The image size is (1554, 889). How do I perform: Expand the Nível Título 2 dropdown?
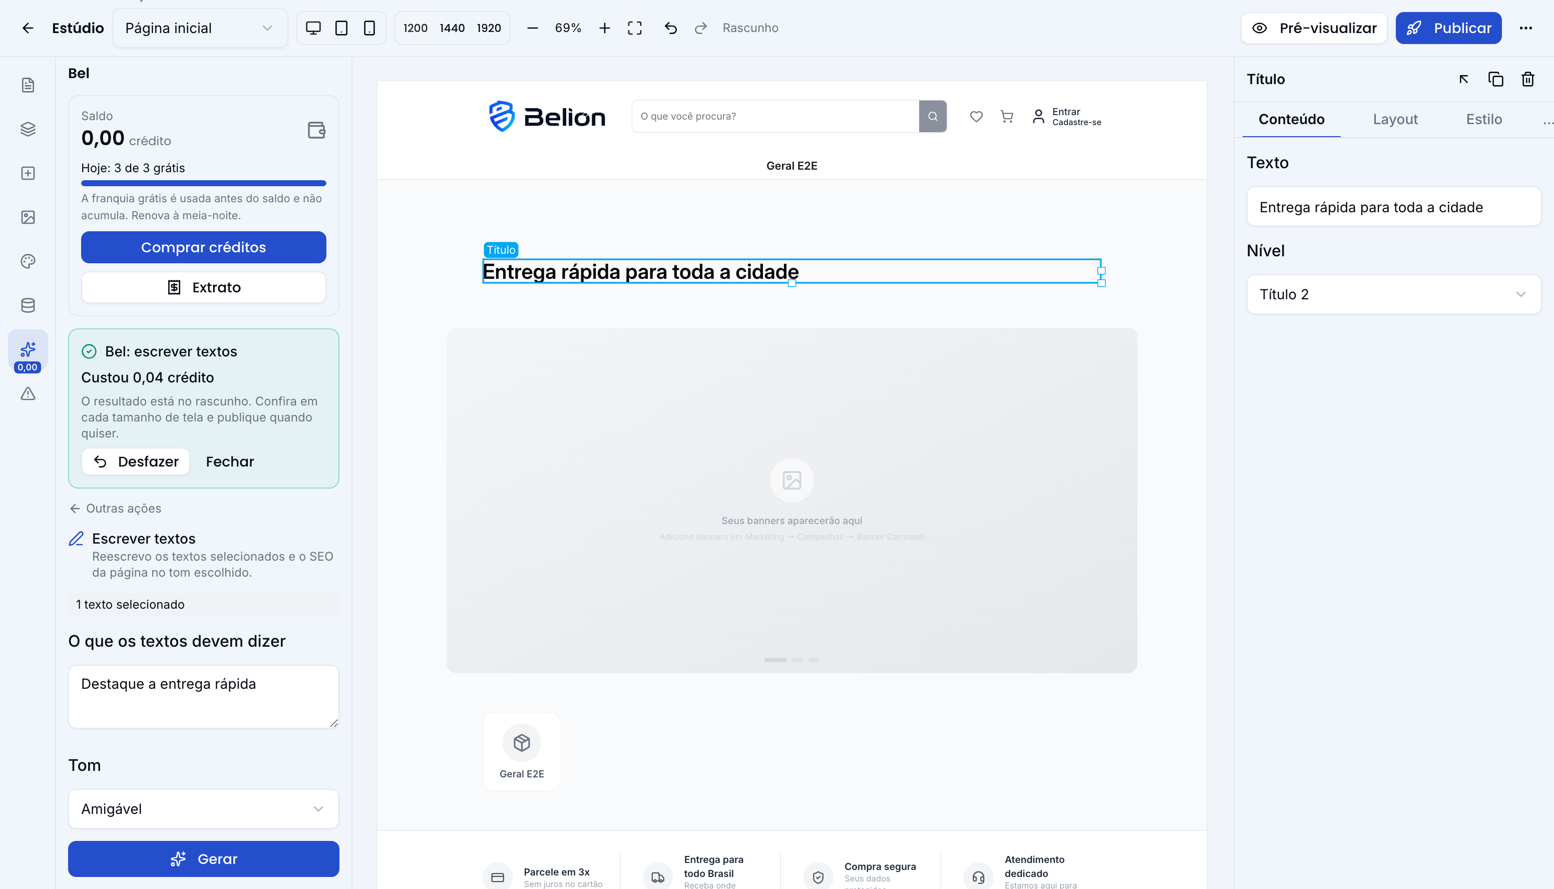pos(1393,294)
